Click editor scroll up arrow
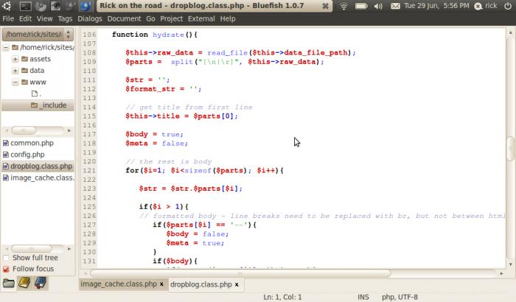The width and height of the screenshot is (516, 302). click(510, 32)
